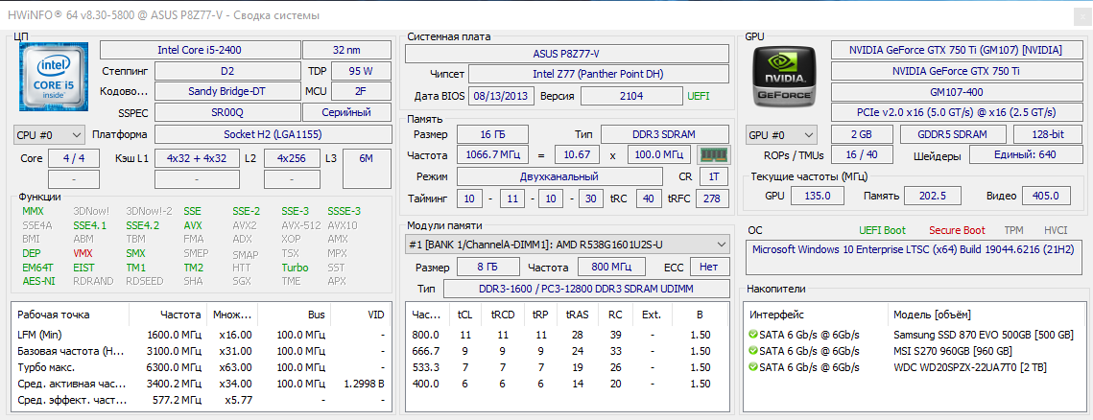Click the TDP 95 W field
This screenshot has height=420, width=1093.
[x=361, y=71]
